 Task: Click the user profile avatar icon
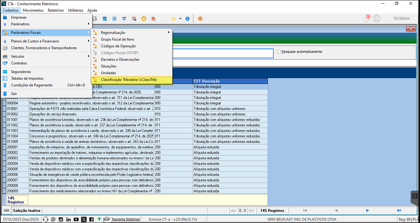pos(376,19)
